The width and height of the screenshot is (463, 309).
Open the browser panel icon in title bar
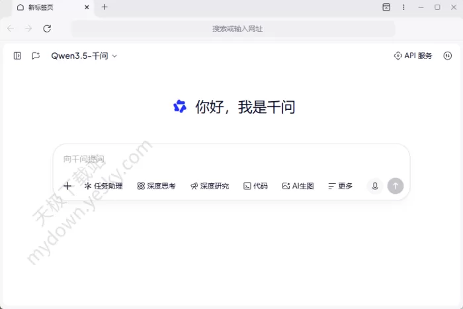coord(386,7)
